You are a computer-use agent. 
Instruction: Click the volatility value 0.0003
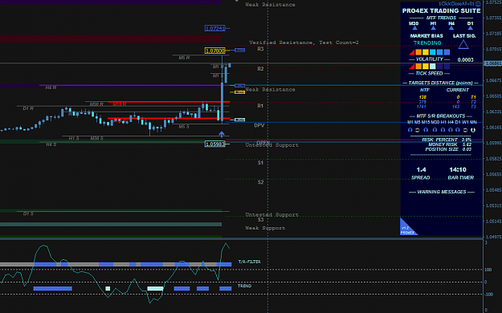click(465, 60)
